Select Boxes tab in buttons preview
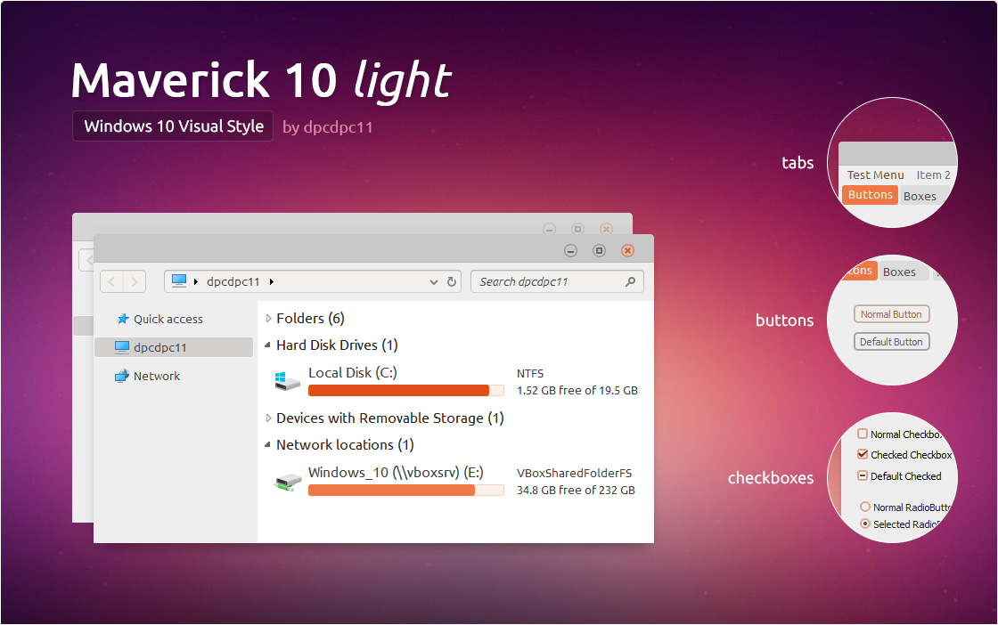The width and height of the screenshot is (998, 625). coord(899,272)
